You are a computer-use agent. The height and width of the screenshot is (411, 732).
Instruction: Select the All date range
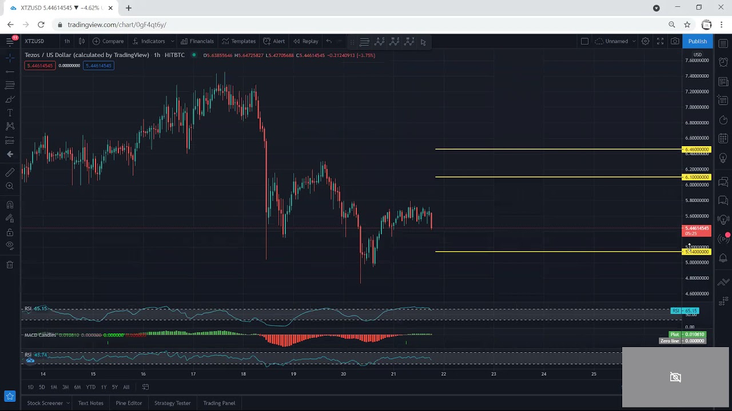pyautogui.click(x=126, y=387)
